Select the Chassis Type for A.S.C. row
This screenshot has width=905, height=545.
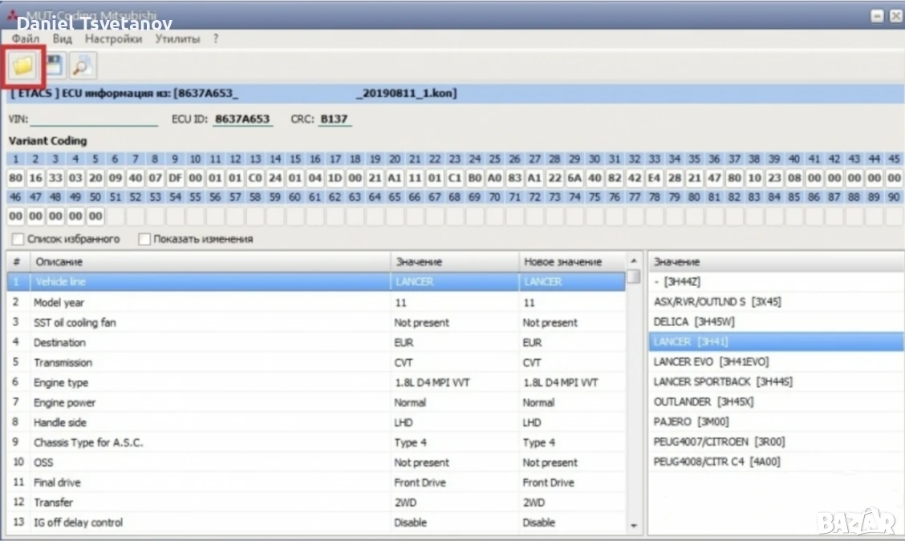click(x=316, y=442)
